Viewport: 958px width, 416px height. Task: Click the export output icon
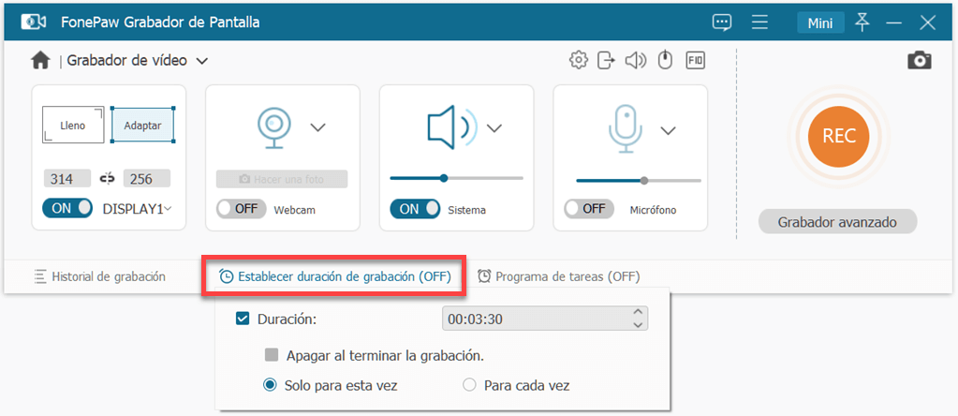coord(606,60)
